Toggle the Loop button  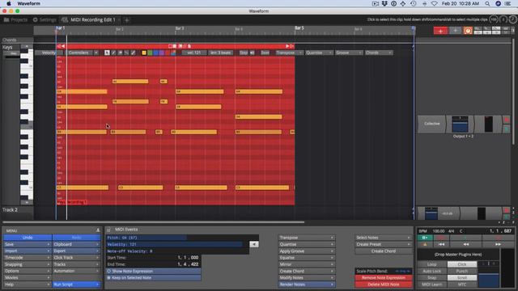tap(431, 264)
